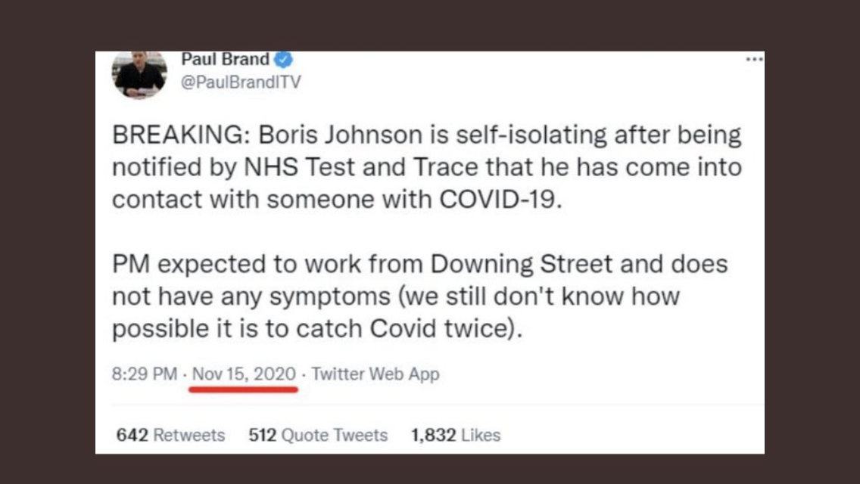Open the three-dots more options menu
860x484 pixels.
754,59
